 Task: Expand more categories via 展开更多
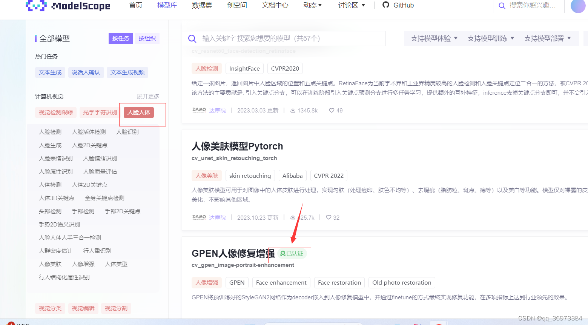point(148,97)
